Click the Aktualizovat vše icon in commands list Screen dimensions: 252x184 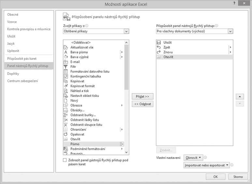pyautogui.click(x=66, y=47)
